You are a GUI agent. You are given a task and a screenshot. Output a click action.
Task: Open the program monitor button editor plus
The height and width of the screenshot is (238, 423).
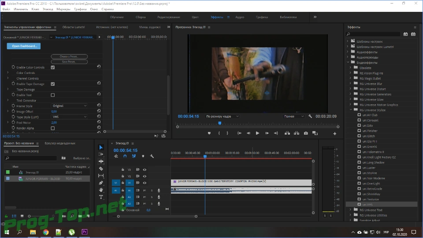335,134
